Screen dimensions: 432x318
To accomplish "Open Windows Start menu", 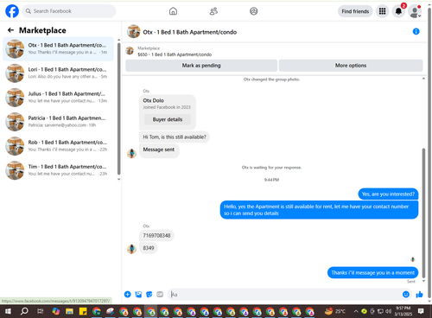I will point(8,311).
